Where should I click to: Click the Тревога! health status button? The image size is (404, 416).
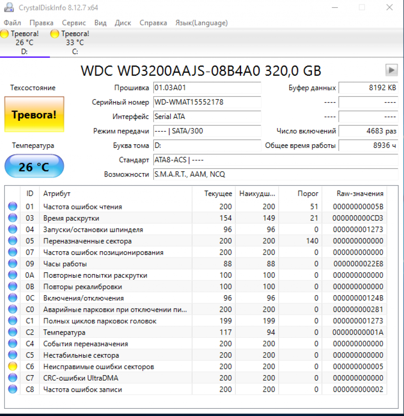(34, 115)
